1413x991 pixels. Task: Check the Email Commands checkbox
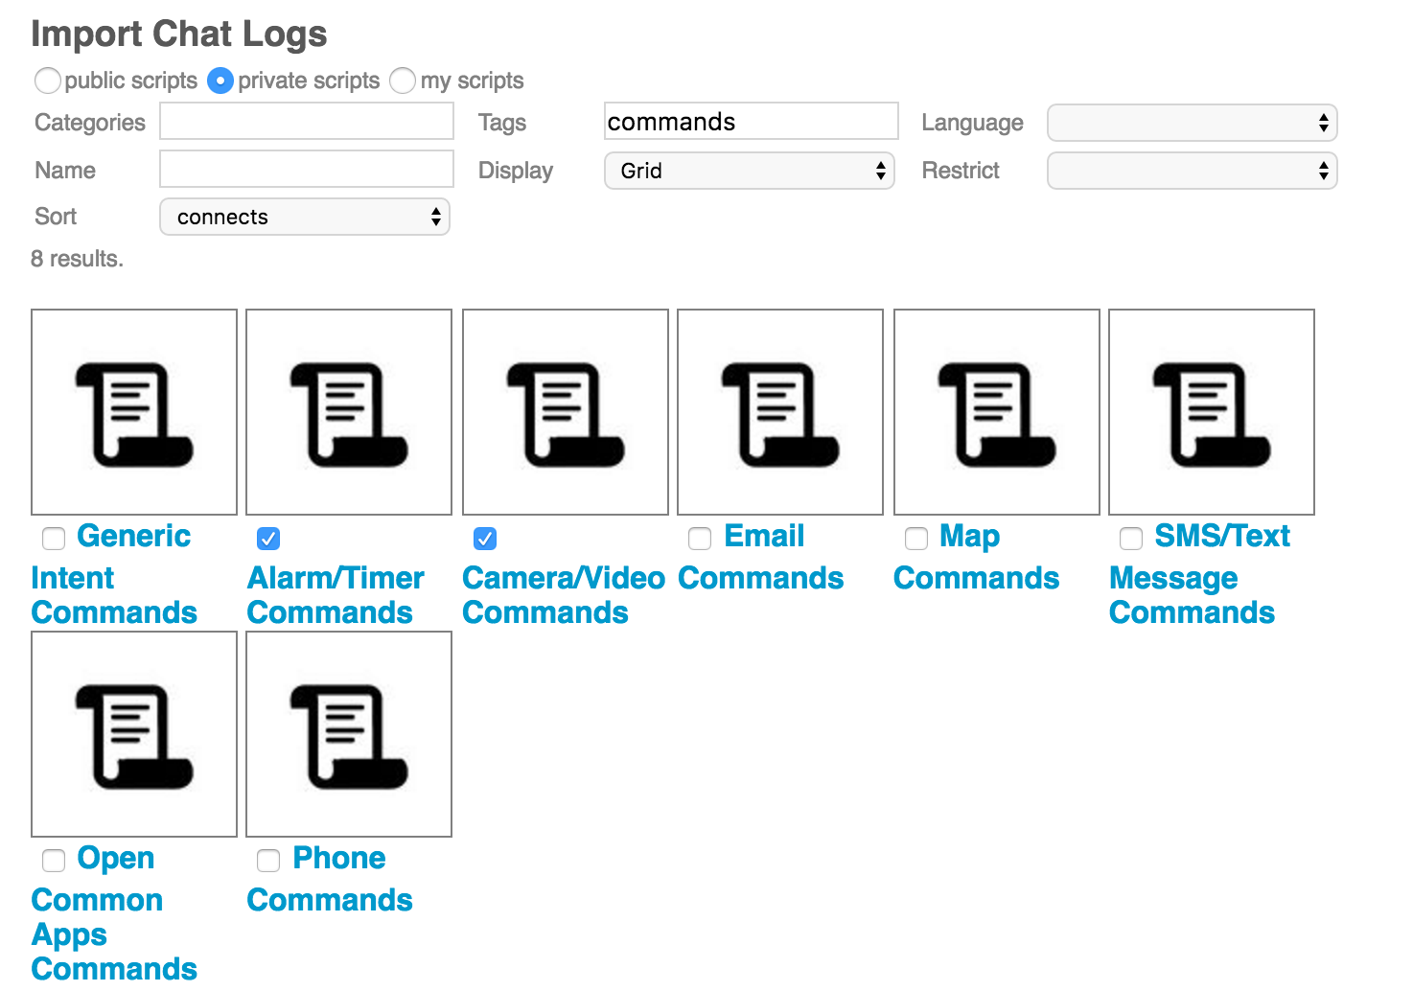pyautogui.click(x=700, y=539)
